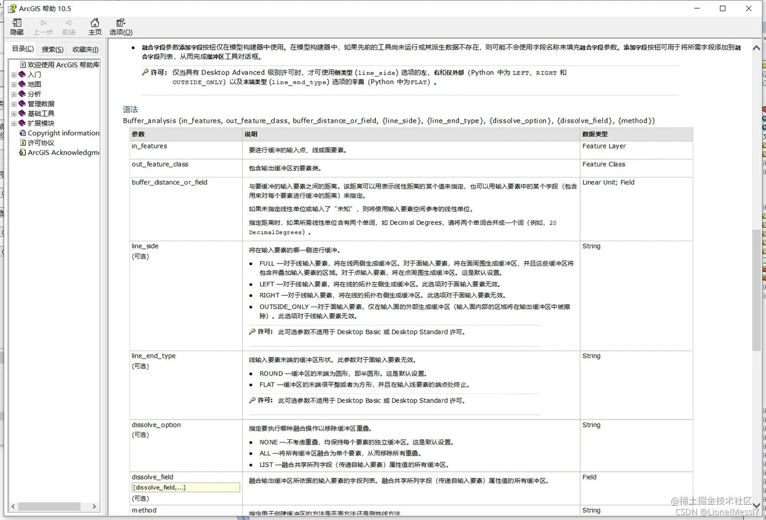Open the ArcGIS Acknowledgments topic
Image resolution: width=766 pixels, height=520 pixels.
(x=63, y=153)
